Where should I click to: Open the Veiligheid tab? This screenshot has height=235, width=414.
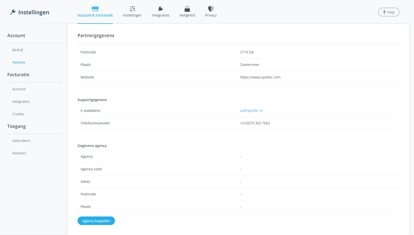(x=187, y=12)
